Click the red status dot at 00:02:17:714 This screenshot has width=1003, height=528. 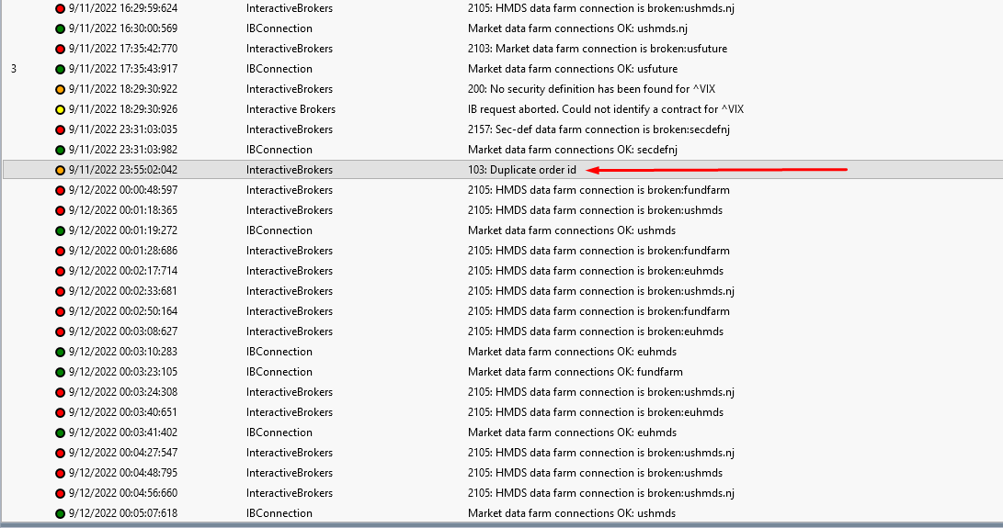(60, 272)
